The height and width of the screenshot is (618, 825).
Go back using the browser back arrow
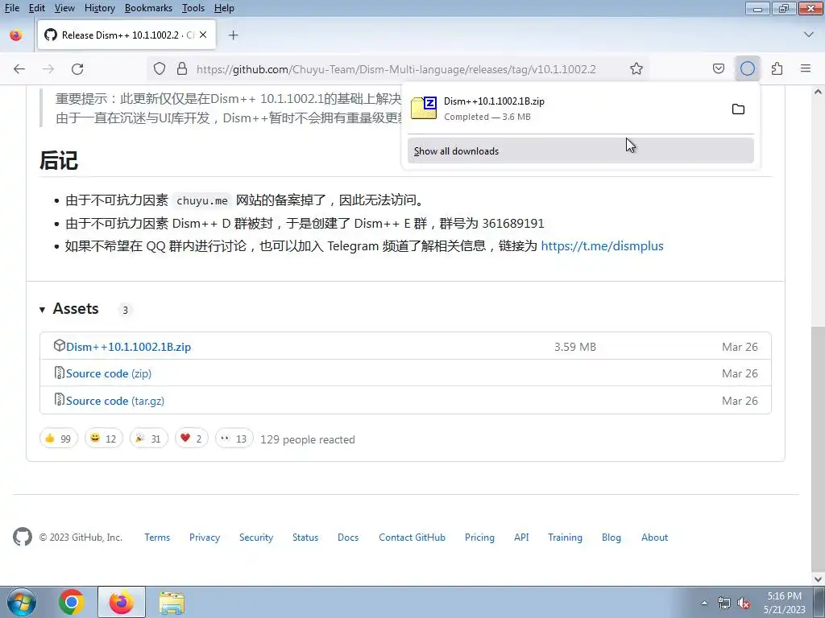[x=19, y=69]
